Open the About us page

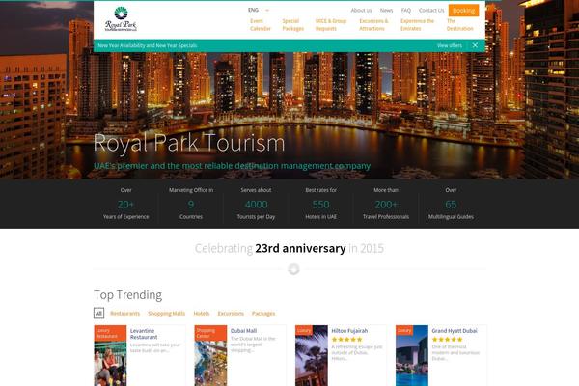(361, 10)
